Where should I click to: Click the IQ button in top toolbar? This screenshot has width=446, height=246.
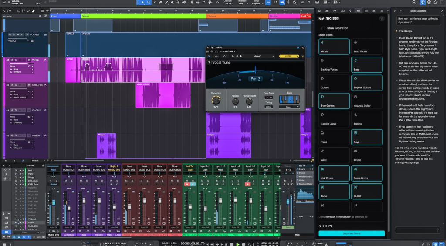pyautogui.click(x=217, y=3)
